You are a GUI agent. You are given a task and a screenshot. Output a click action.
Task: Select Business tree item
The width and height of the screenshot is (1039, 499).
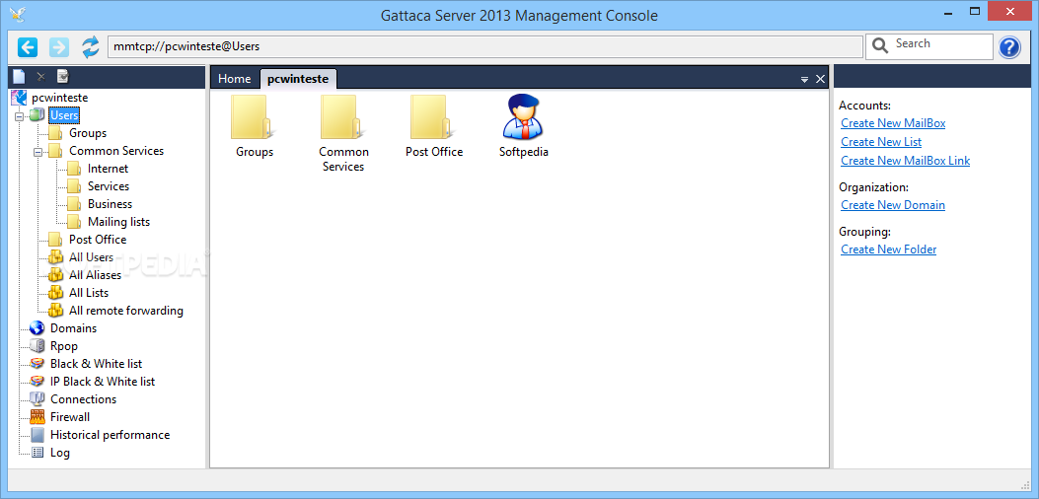click(x=110, y=204)
